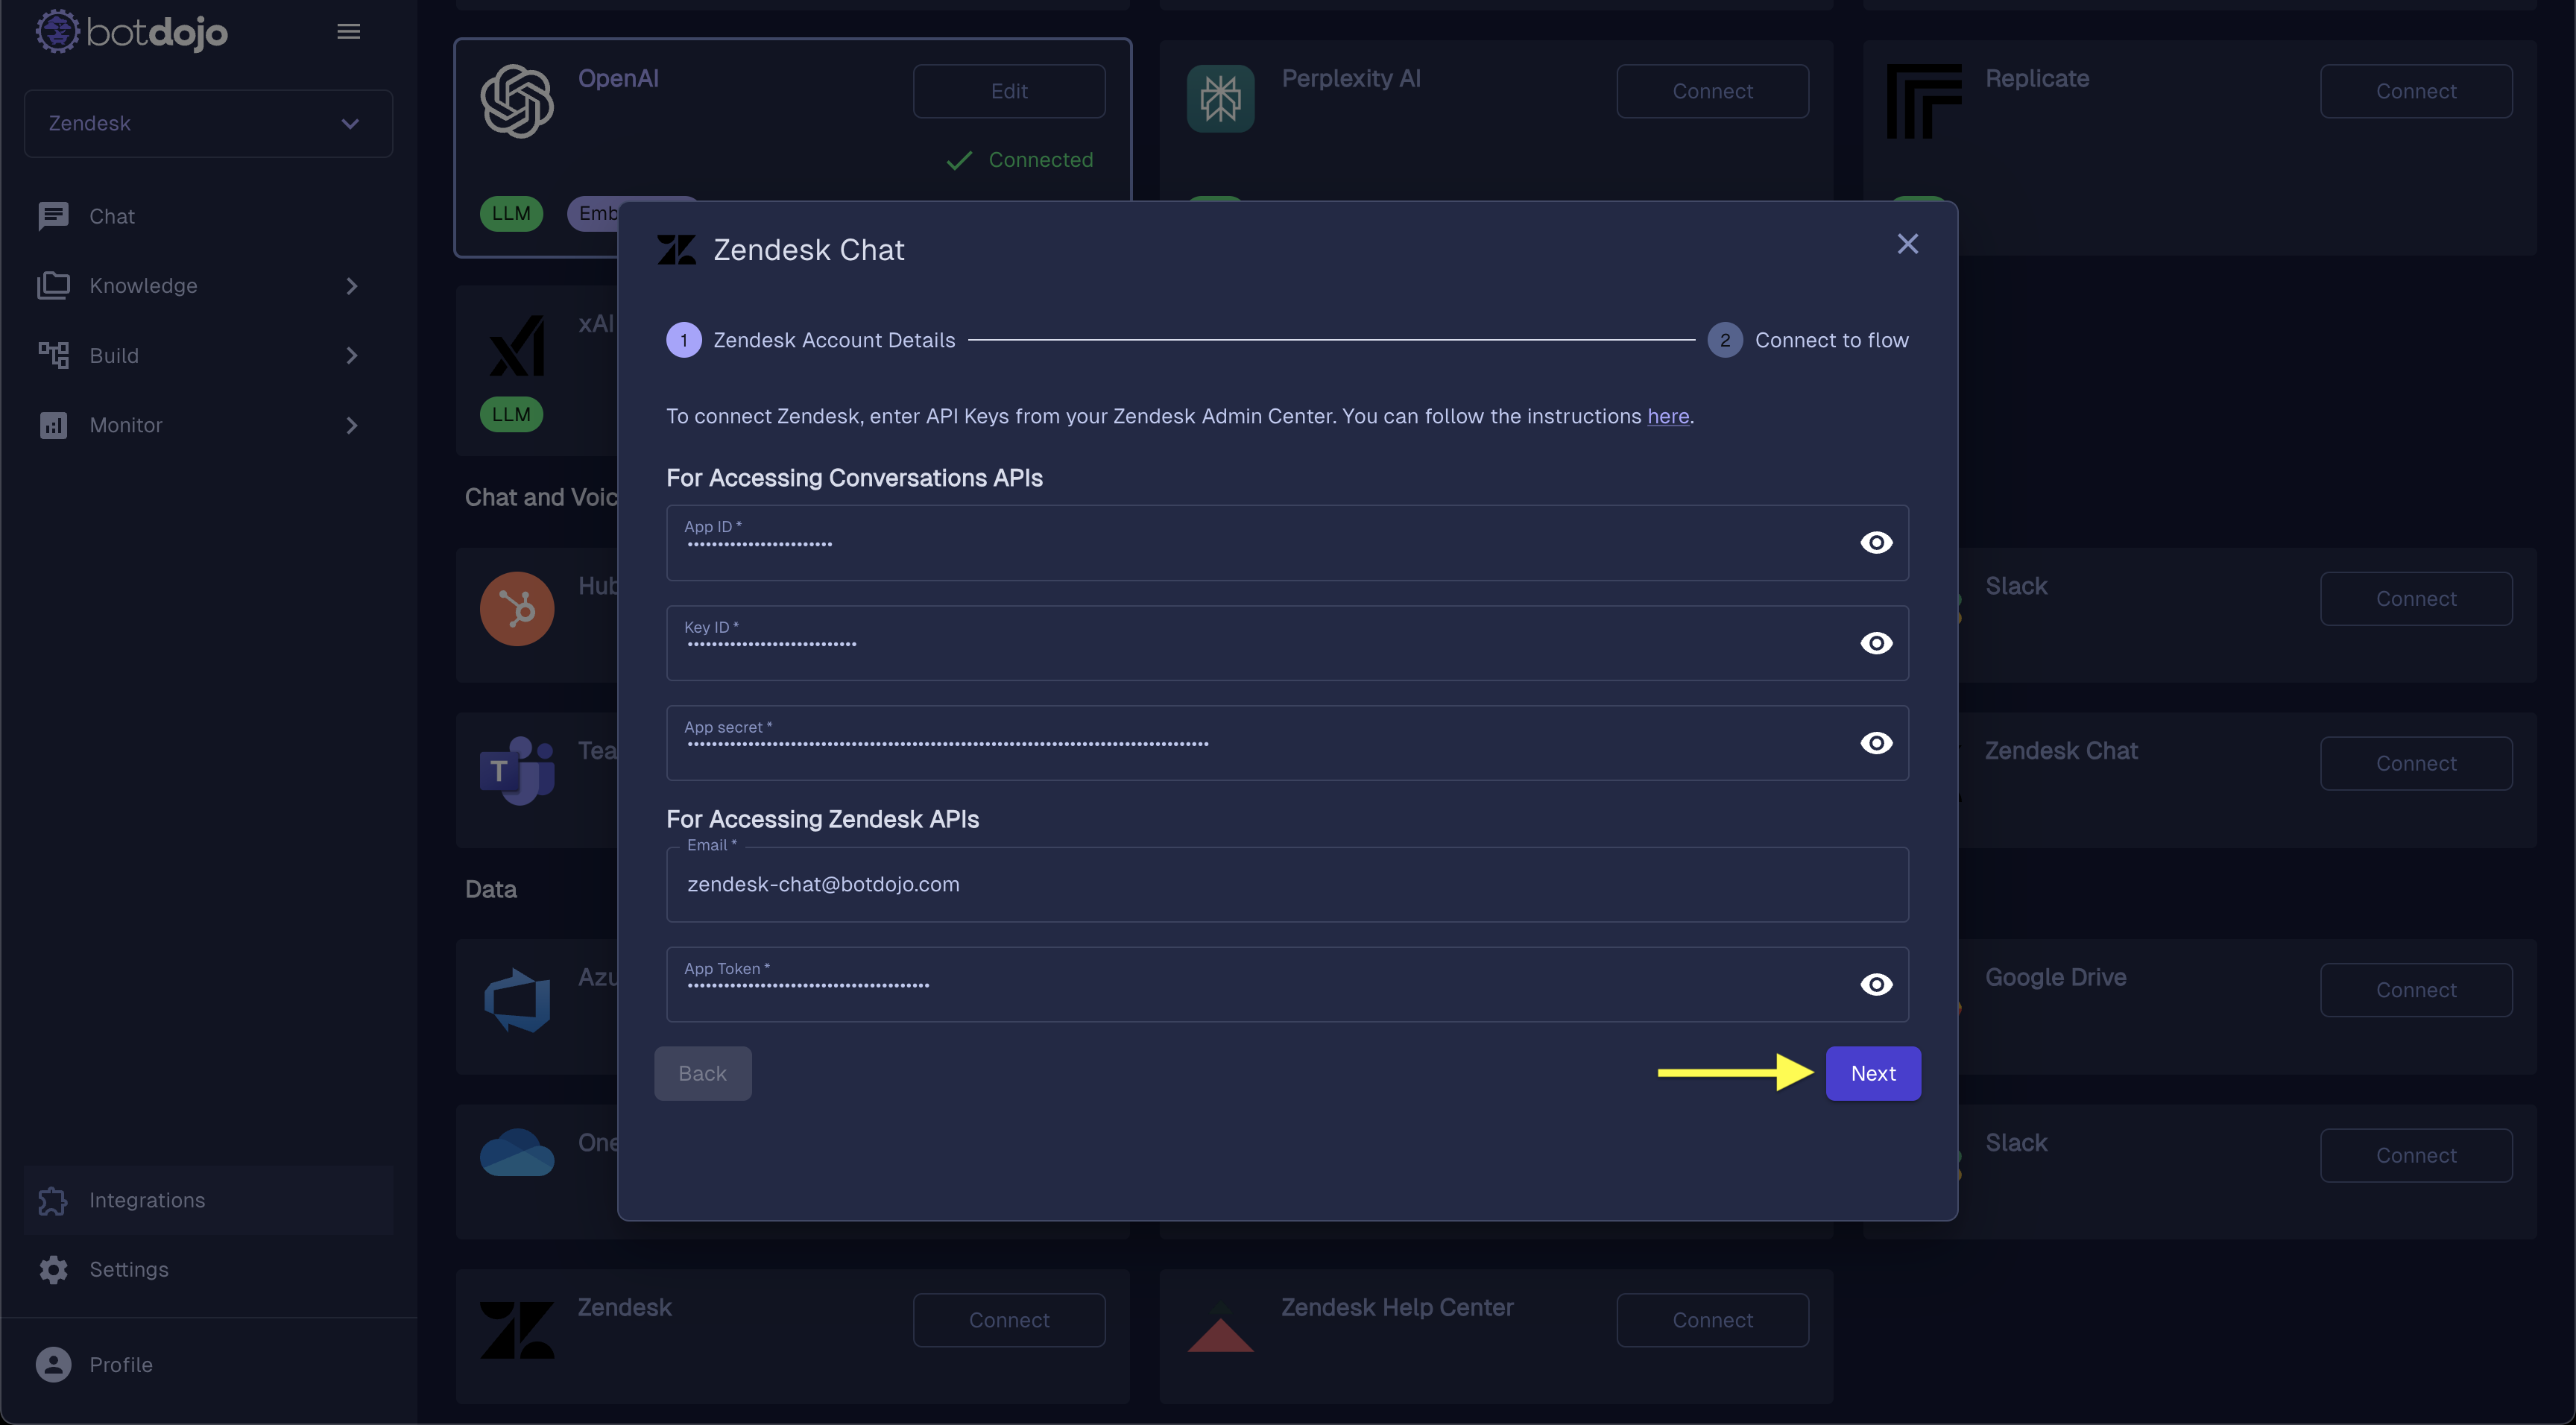Click Connect on the bottom Zendesk card

click(1009, 1320)
